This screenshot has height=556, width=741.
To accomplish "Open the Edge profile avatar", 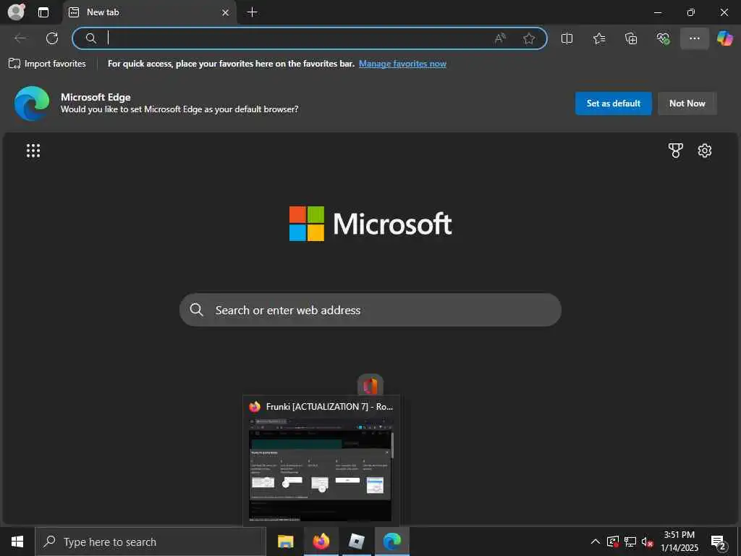I will pos(17,12).
